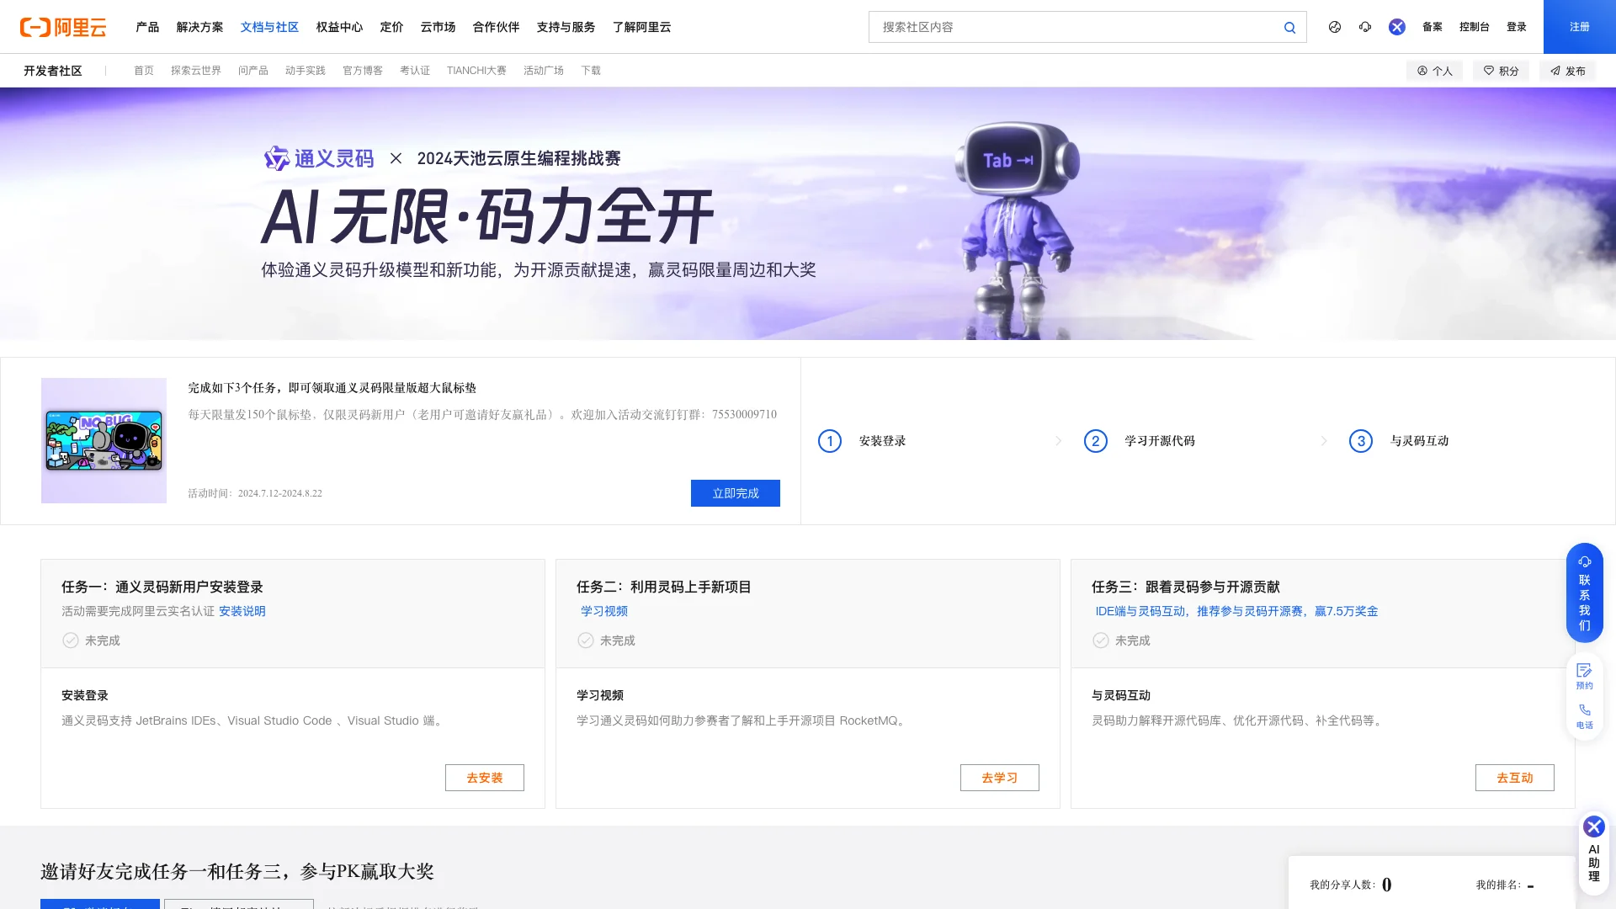Click the step 3 circle 与灵码互动
The image size is (1616, 909).
click(x=1361, y=441)
